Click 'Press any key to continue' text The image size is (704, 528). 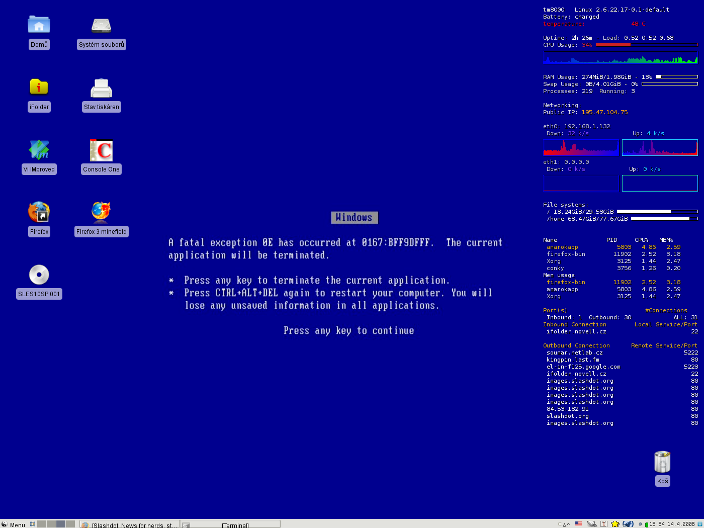[x=348, y=330]
